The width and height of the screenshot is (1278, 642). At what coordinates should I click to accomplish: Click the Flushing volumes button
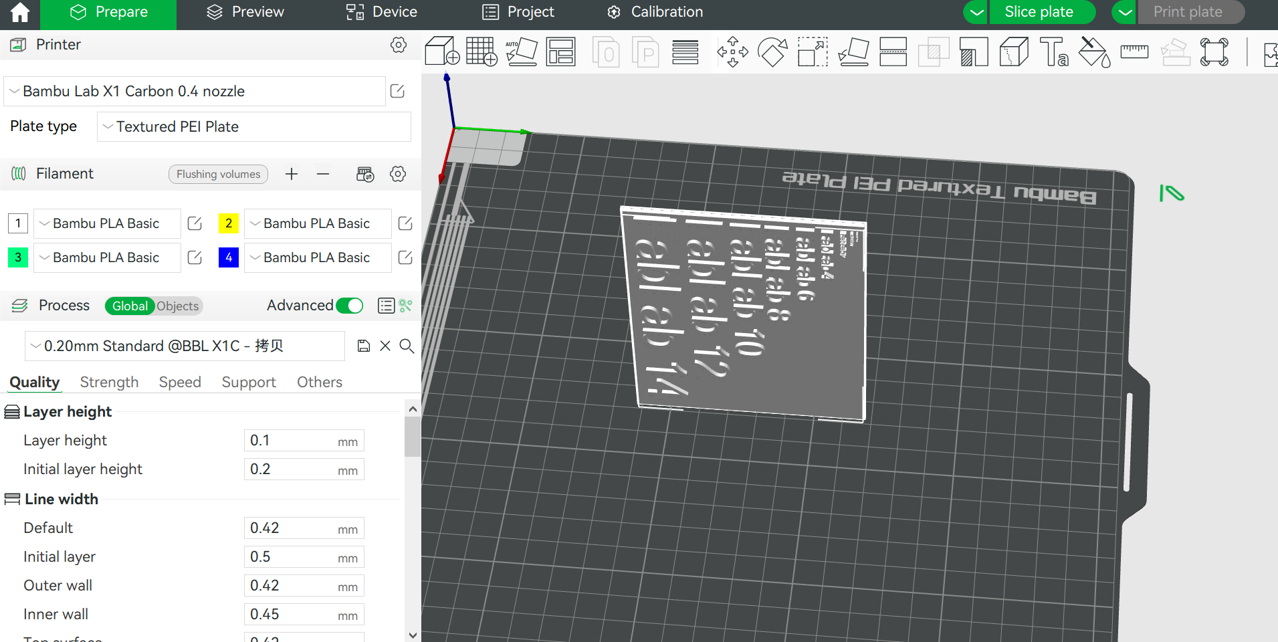[x=218, y=174]
